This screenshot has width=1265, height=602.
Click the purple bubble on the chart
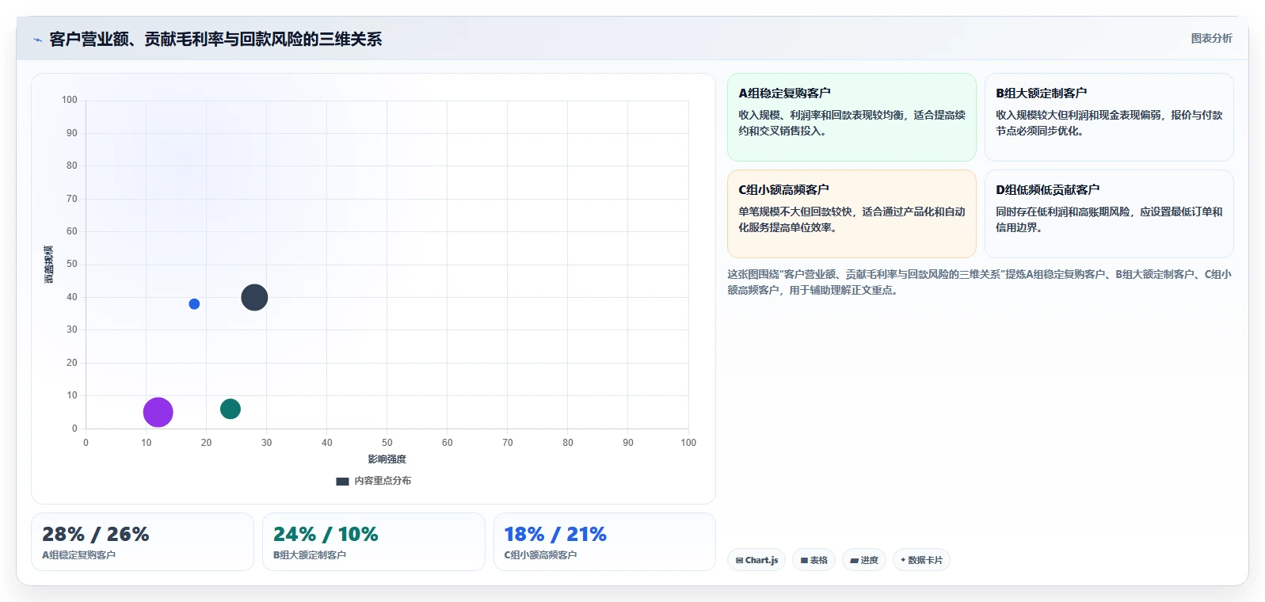point(158,412)
